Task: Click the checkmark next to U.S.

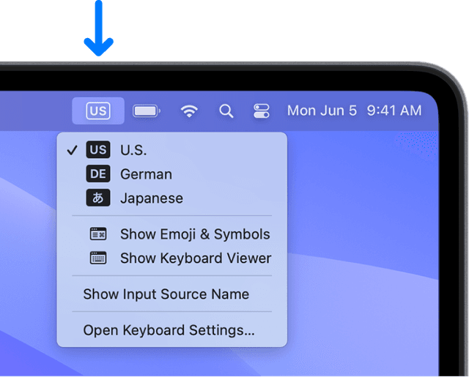Action: pos(72,150)
